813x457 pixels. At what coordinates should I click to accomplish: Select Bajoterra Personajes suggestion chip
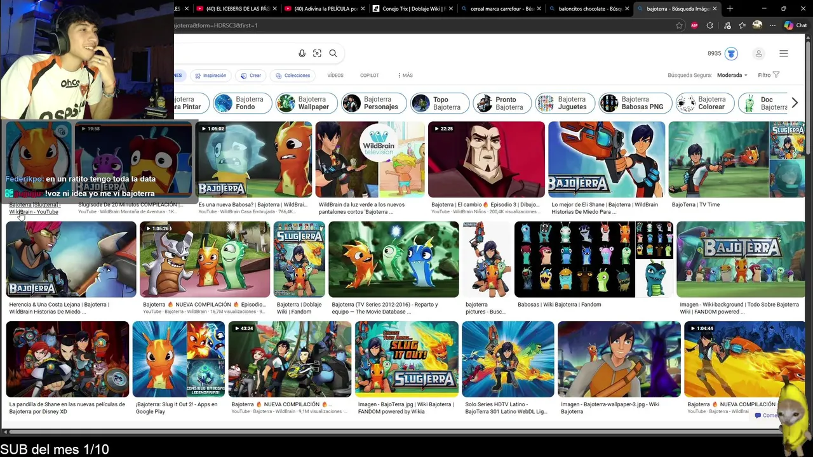pyautogui.click(x=373, y=103)
